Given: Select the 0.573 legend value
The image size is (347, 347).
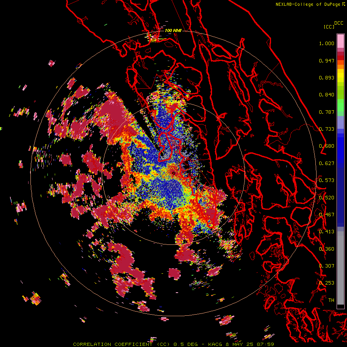Looking at the screenshot, I should 327,180.
